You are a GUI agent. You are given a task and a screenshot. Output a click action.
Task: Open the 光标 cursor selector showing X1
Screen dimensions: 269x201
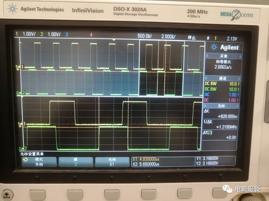click(x=112, y=162)
